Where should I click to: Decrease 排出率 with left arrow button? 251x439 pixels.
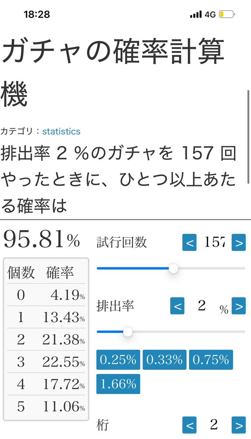[177, 306]
